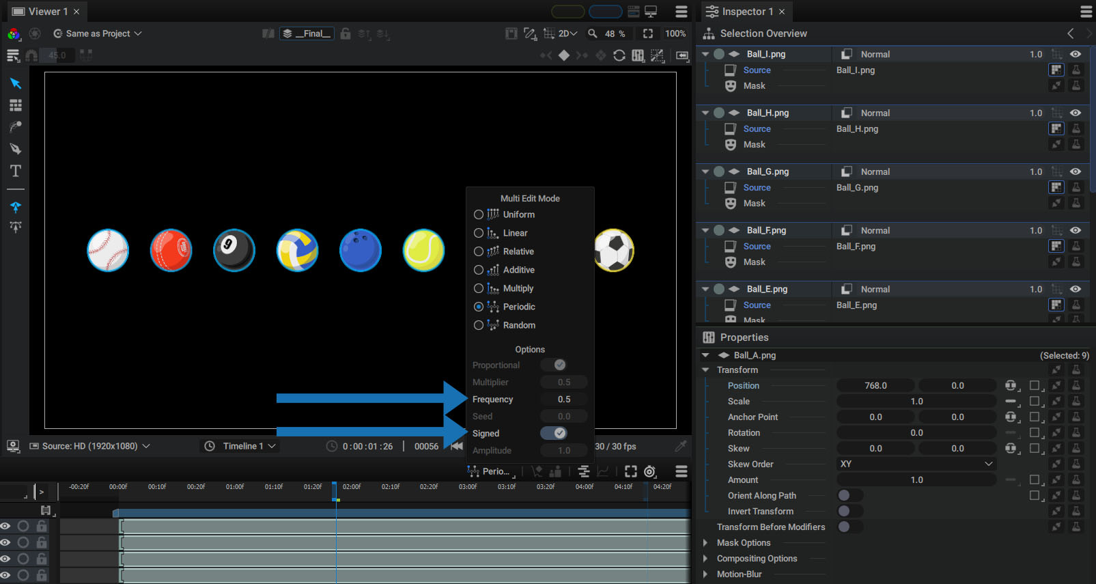Click the refresh viewer icon
The width and height of the screenshot is (1096, 584).
[x=619, y=55]
